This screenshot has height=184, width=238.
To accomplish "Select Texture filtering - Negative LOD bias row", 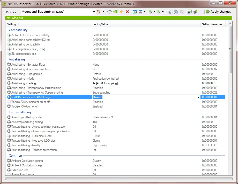I will tap(116, 141).
